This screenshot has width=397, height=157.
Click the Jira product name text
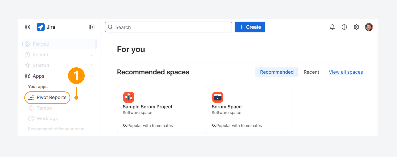51,27
